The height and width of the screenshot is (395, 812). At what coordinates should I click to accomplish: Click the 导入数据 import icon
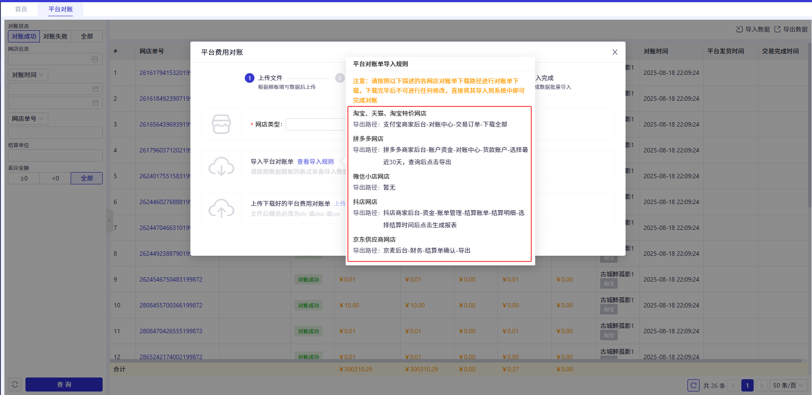[739, 29]
